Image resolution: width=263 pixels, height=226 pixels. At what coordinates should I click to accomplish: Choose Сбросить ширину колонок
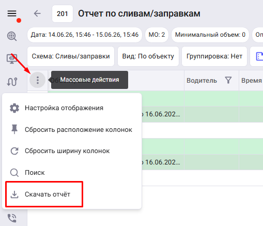click(72, 151)
